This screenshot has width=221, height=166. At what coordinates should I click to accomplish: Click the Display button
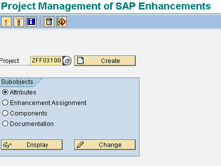(32, 145)
